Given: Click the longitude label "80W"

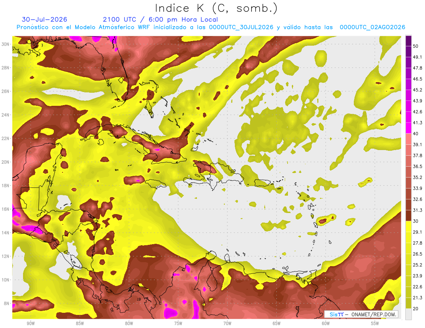Looking at the screenshot, I should pos(129,323).
